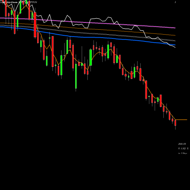Click the chart title text at top-left
Viewport: 190px width, 190px height.
(19, 2)
